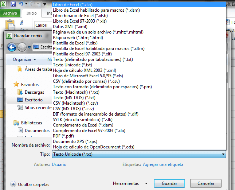
Task: Click the Back arrow in Guardar como dialog
Action: pyautogui.click(x=12, y=47)
